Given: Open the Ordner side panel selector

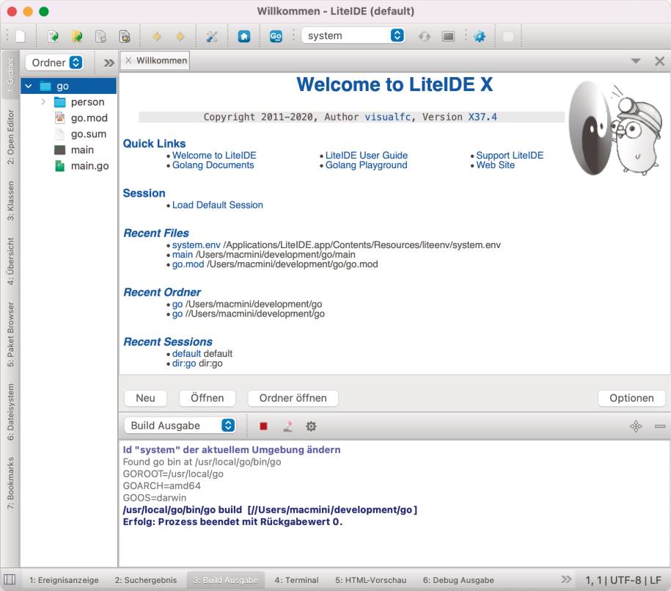Looking at the screenshot, I should (x=54, y=62).
